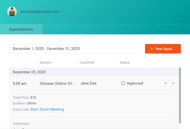
Task: Collapse the 5:00 am appointment details chevron
Action: pyautogui.click(x=173, y=83)
